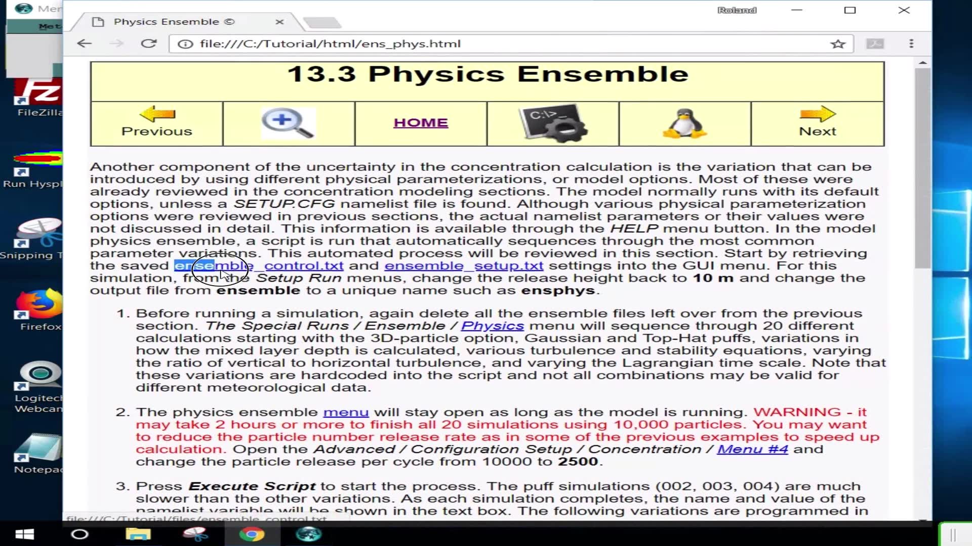The width and height of the screenshot is (972, 546).
Task: Open the command prompt gear icon
Action: point(553,123)
